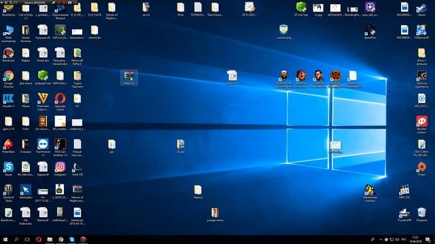Viewport: 435px width, 244px height.
Task: Open the BlueStacks desktop shortcut
Action: [8, 9]
